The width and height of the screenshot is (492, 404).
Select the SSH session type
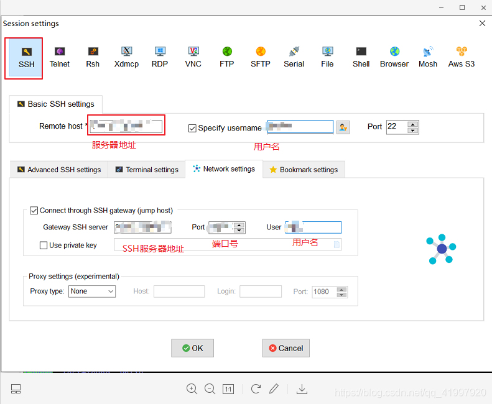(26, 58)
